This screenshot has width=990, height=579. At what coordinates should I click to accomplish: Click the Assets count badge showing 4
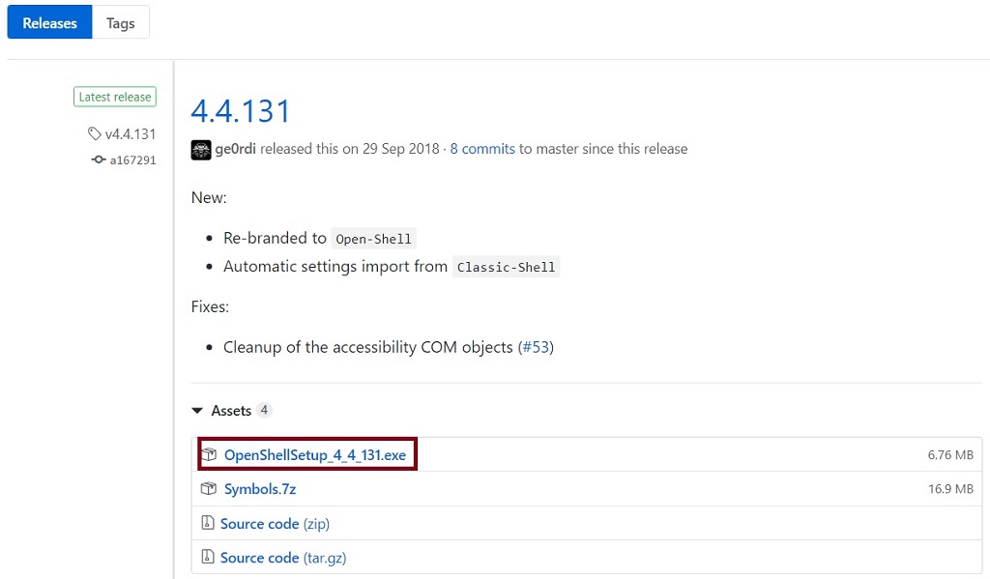[265, 411]
